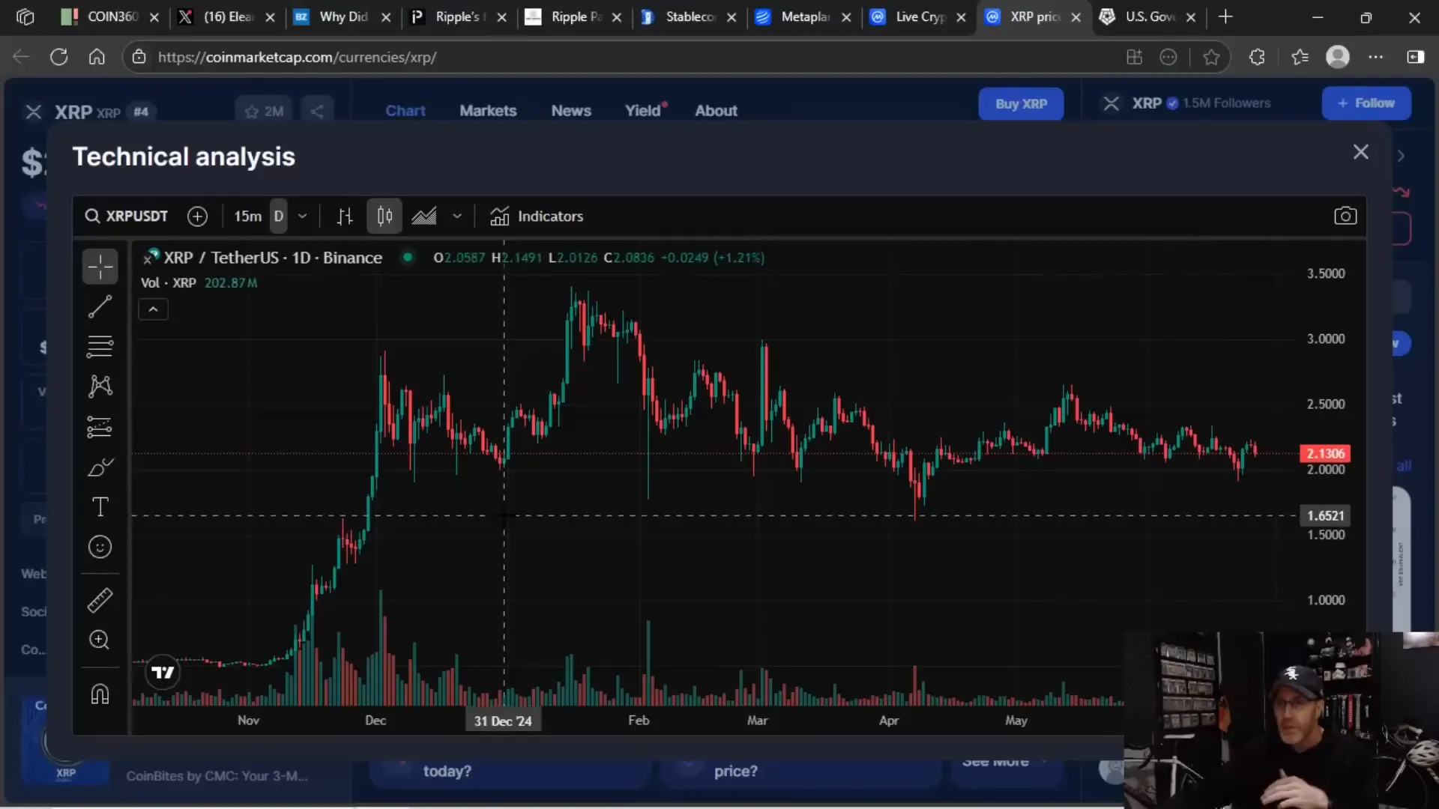Image resolution: width=1439 pixels, height=809 pixels.
Task: Open browser settings and more menu
Action: pos(1376,57)
